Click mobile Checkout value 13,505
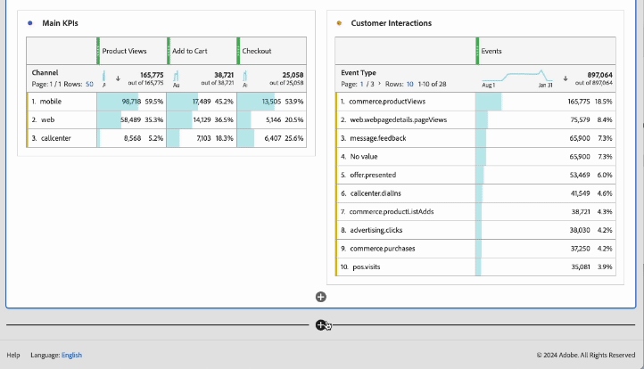 [x=271, y=102]
